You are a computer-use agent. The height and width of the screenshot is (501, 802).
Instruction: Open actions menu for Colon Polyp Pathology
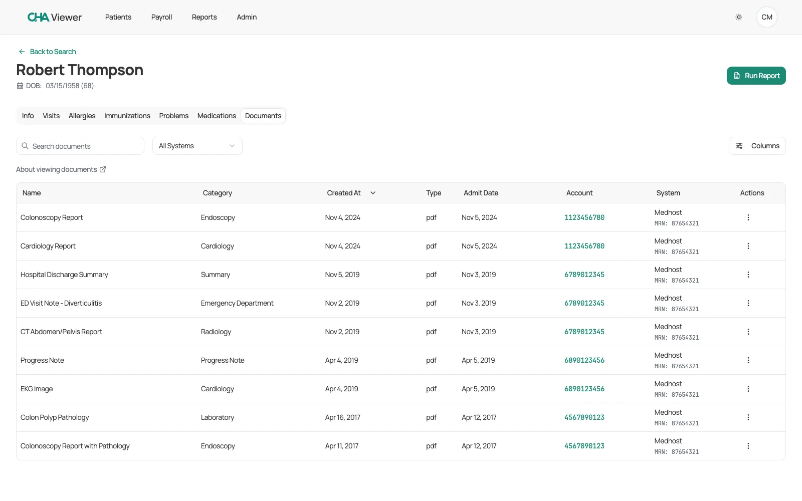click(x=748, y=417)
